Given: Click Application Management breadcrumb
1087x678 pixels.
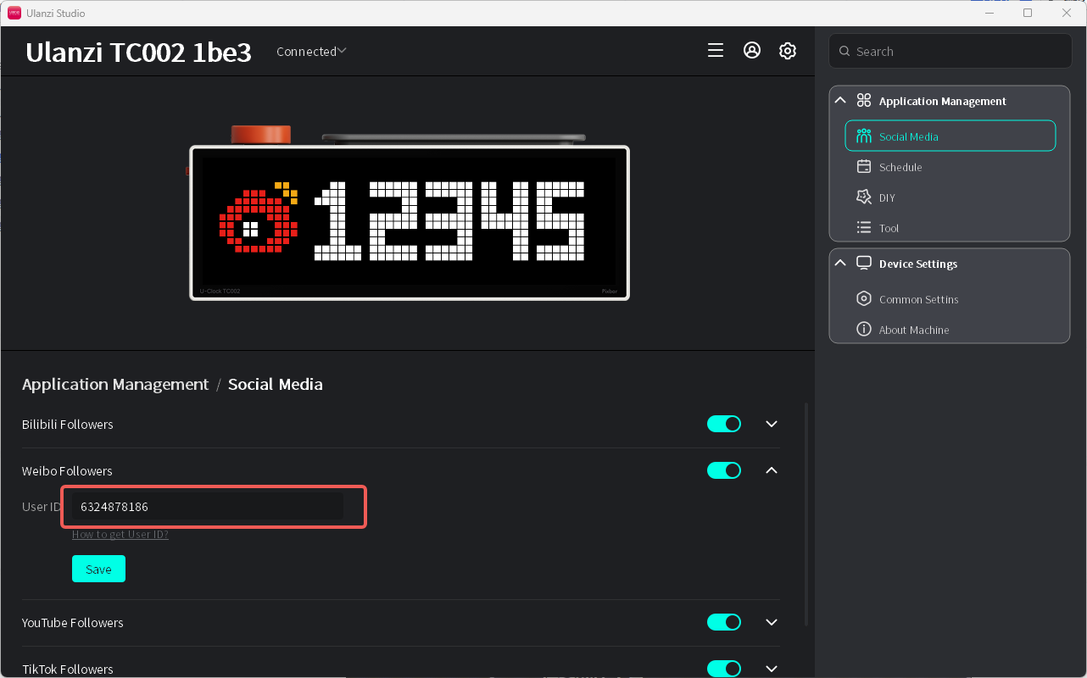Looking at the screenshot, I should [x=115, y=384].
